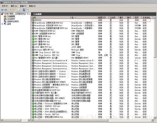Image resolution: width=157 pixels, height=123 pixels.
Task: Click the gray icon of Netlogon 服务 (NP-In)
Action: (x=33, y=50)
